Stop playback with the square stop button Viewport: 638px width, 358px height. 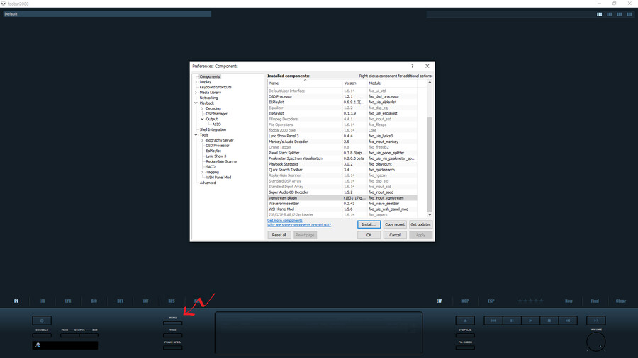click(549, 321)
